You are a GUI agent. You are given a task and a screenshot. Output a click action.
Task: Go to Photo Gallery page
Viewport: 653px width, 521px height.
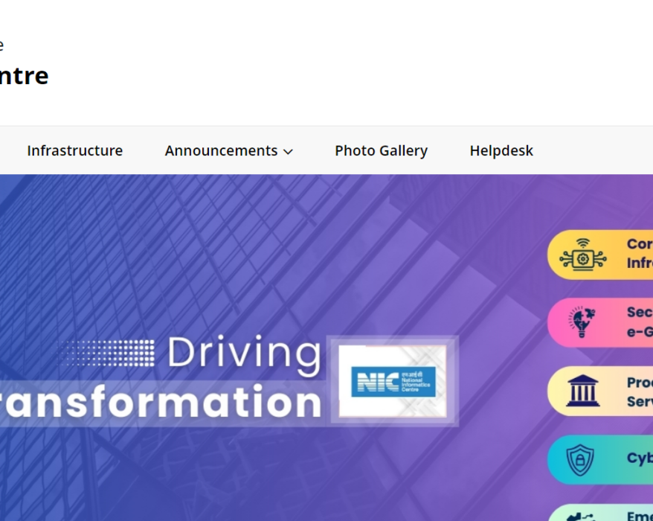coord(381,150)
